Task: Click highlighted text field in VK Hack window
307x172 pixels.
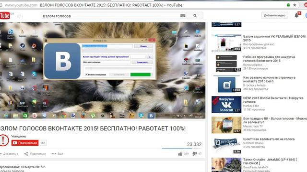Action: click(x=107, y=46)
